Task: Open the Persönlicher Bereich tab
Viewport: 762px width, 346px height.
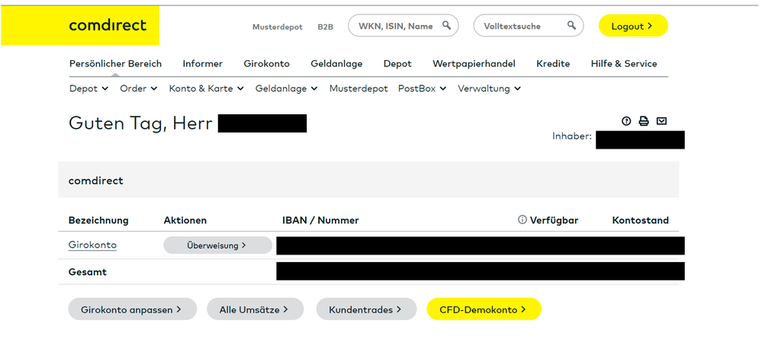Action: click(116, 63)
